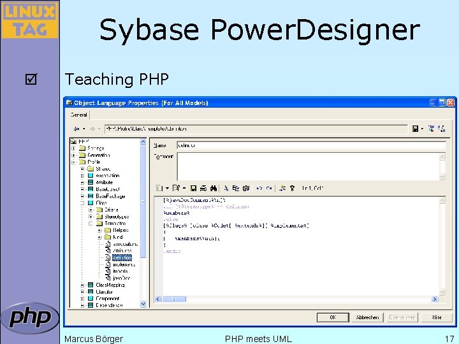459x344 pixels.
Task: Select the Classifier tree item
Action: click(104, 292)
